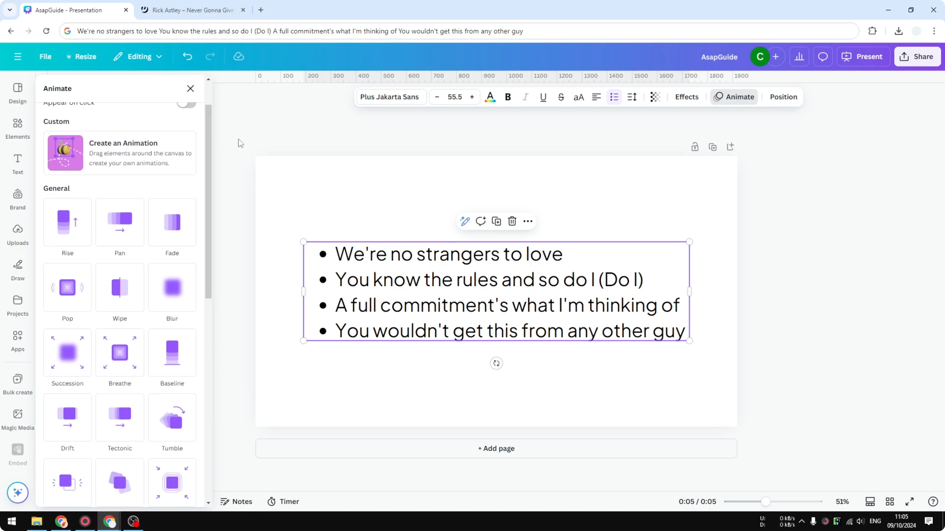Open the Timer tool
The width and height of the screenshot is (945, 531).
click(283, 501)
